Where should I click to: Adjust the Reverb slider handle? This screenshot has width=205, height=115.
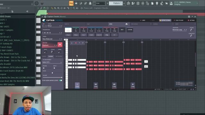coord(44,68)
